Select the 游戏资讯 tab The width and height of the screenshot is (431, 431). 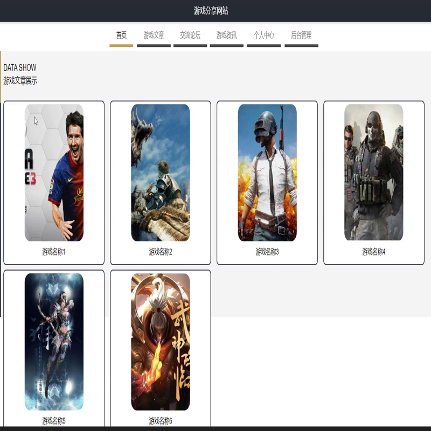point(226,35)
